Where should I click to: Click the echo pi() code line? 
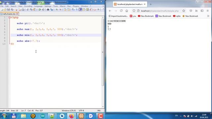[31, 23]
